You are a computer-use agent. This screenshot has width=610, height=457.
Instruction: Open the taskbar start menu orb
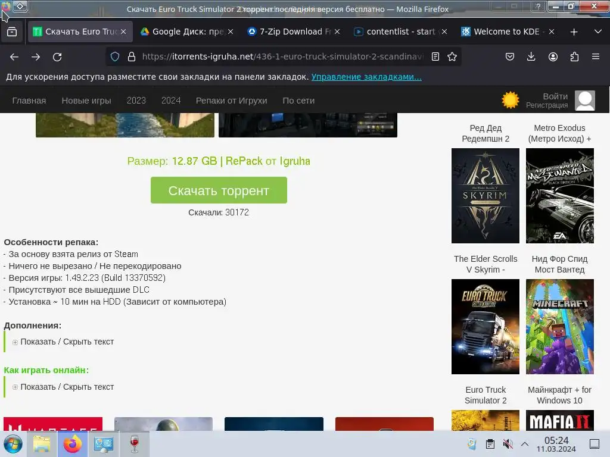(13, 444)
